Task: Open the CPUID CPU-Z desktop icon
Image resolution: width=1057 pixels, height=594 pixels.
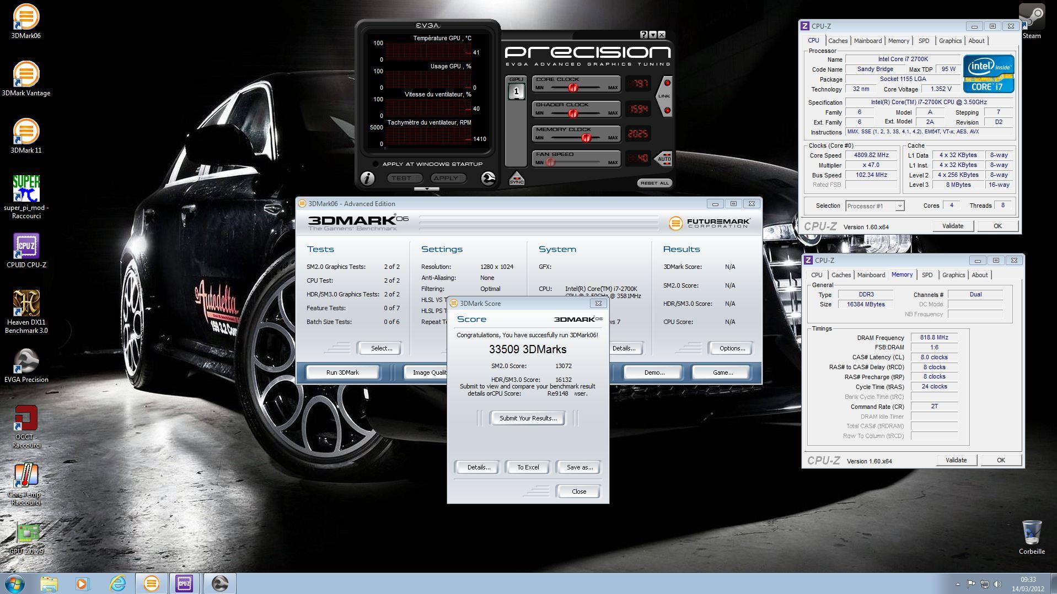Action: coord(26,251)
